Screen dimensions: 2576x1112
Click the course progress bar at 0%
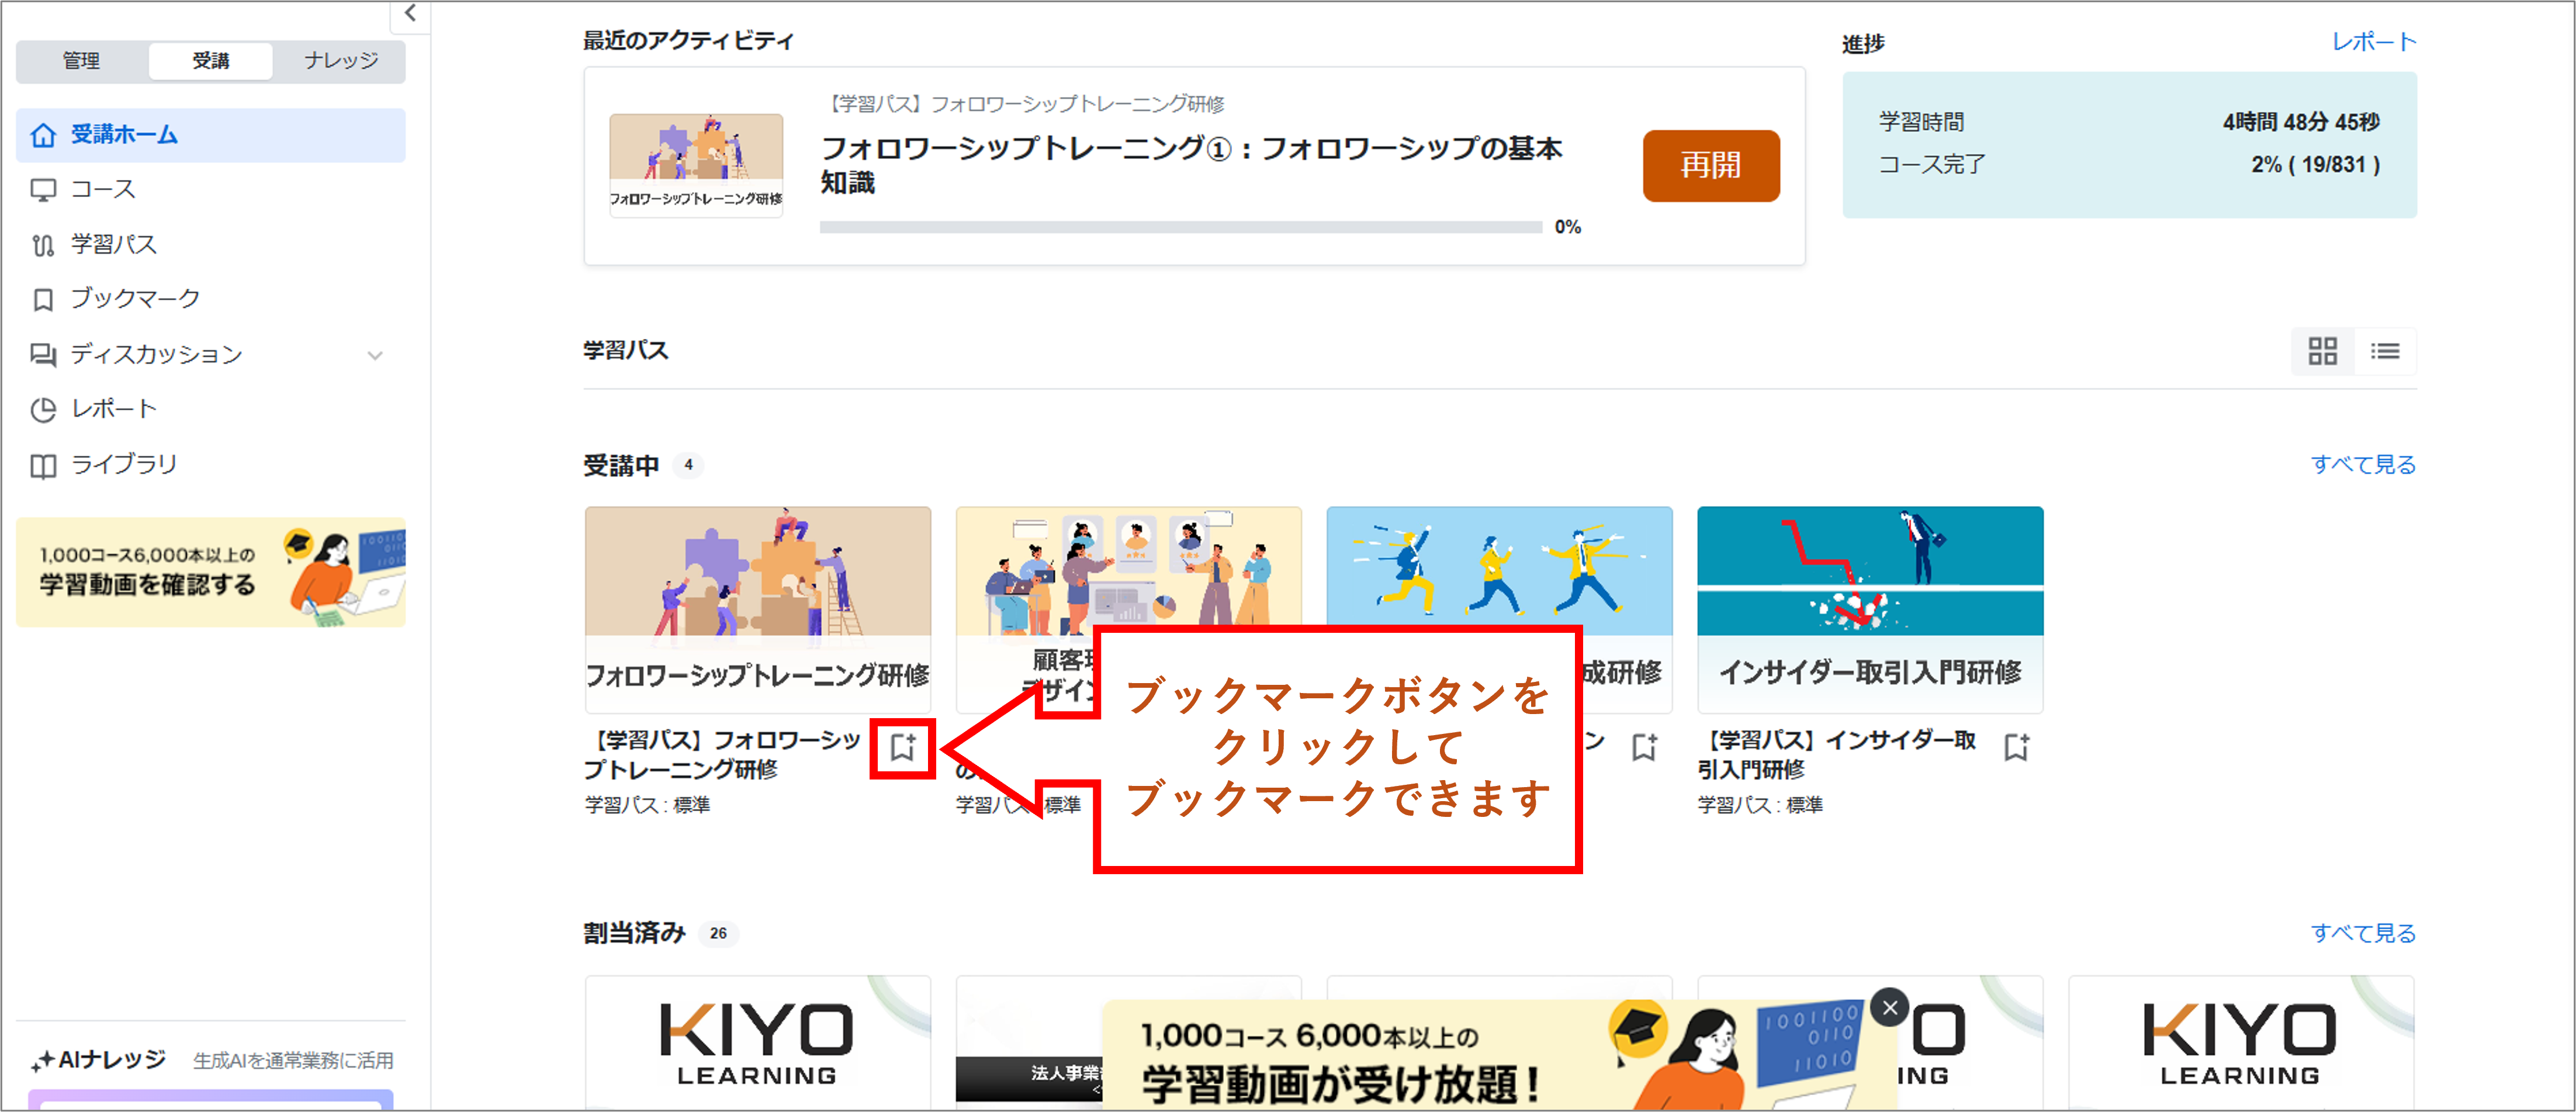click(x=1180, y=228)
